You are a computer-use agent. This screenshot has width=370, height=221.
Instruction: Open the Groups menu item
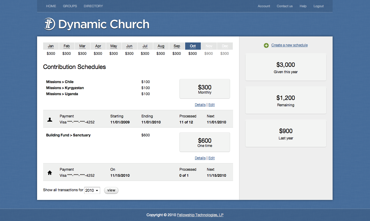point(70,6)
